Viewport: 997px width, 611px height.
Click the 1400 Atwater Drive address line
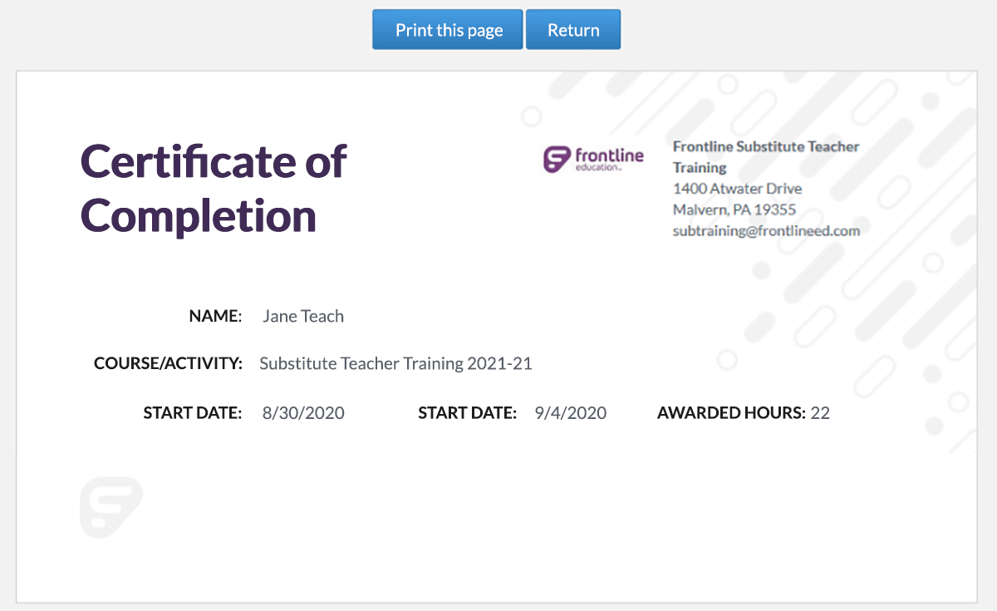[x=737, y=189]
